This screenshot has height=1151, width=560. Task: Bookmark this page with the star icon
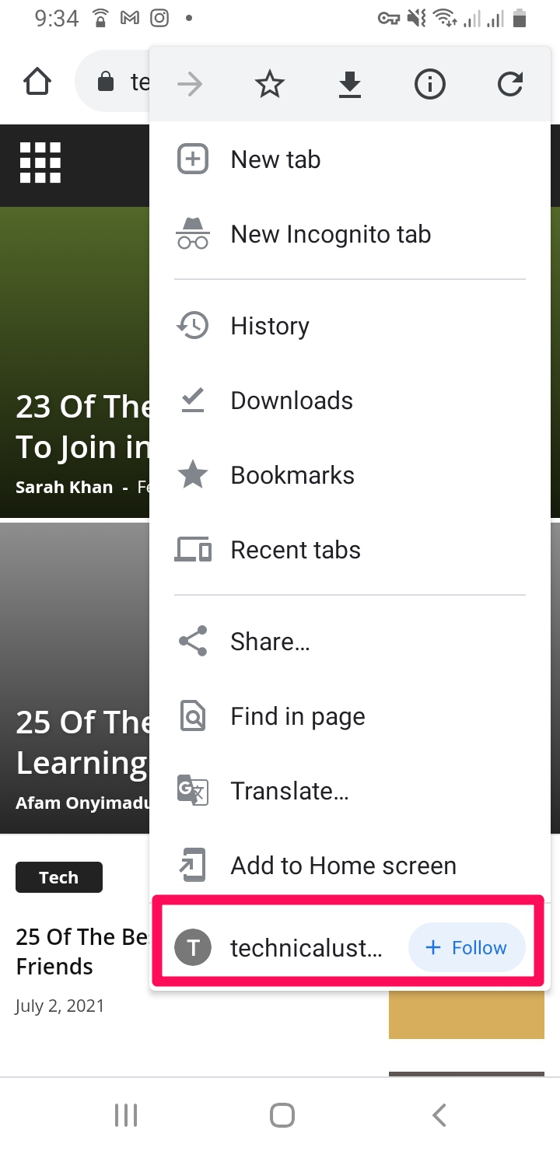[270, 84]
